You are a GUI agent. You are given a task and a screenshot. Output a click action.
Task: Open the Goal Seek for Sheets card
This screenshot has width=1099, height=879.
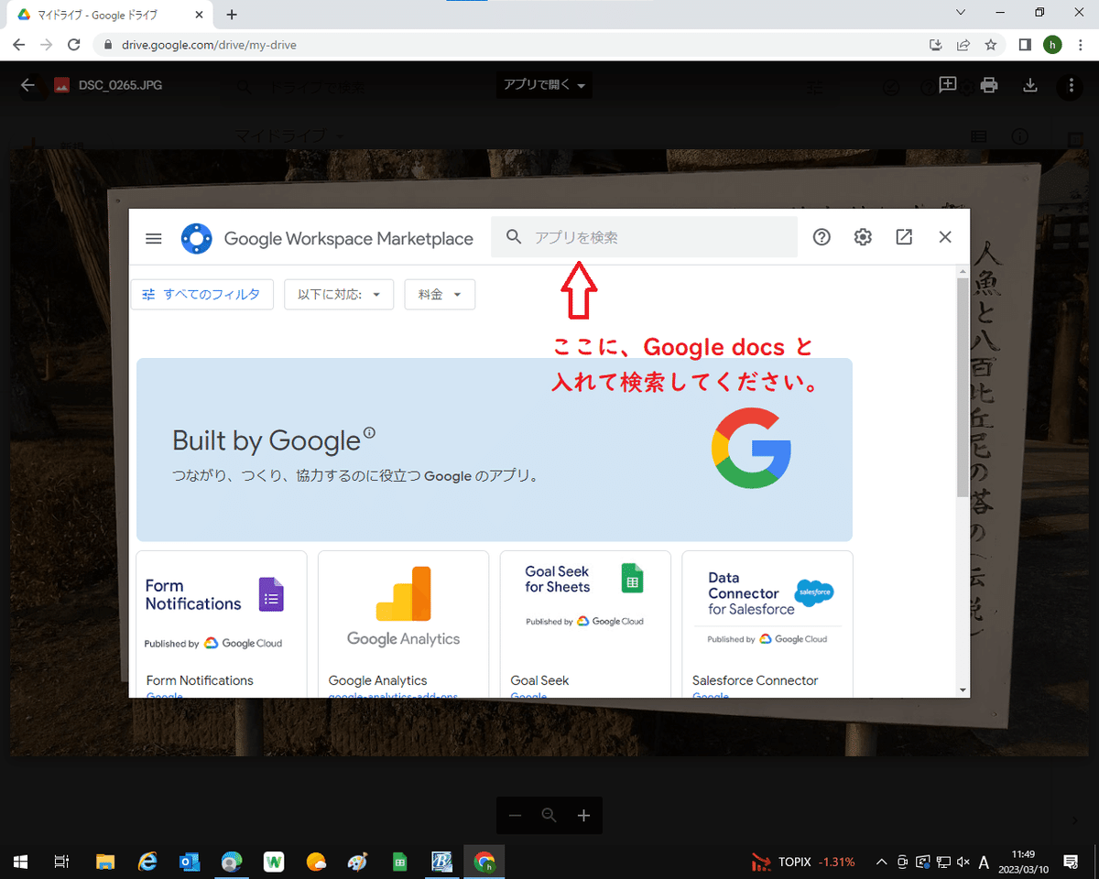coord(585,624)
